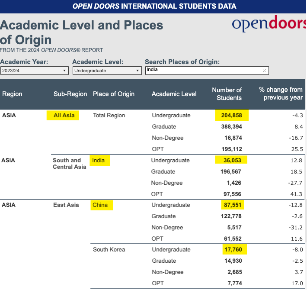Image resolution: width=307 pixels, height=290 pixels.
Task: Click the Academic Level column header
Action: coord(174,94)
